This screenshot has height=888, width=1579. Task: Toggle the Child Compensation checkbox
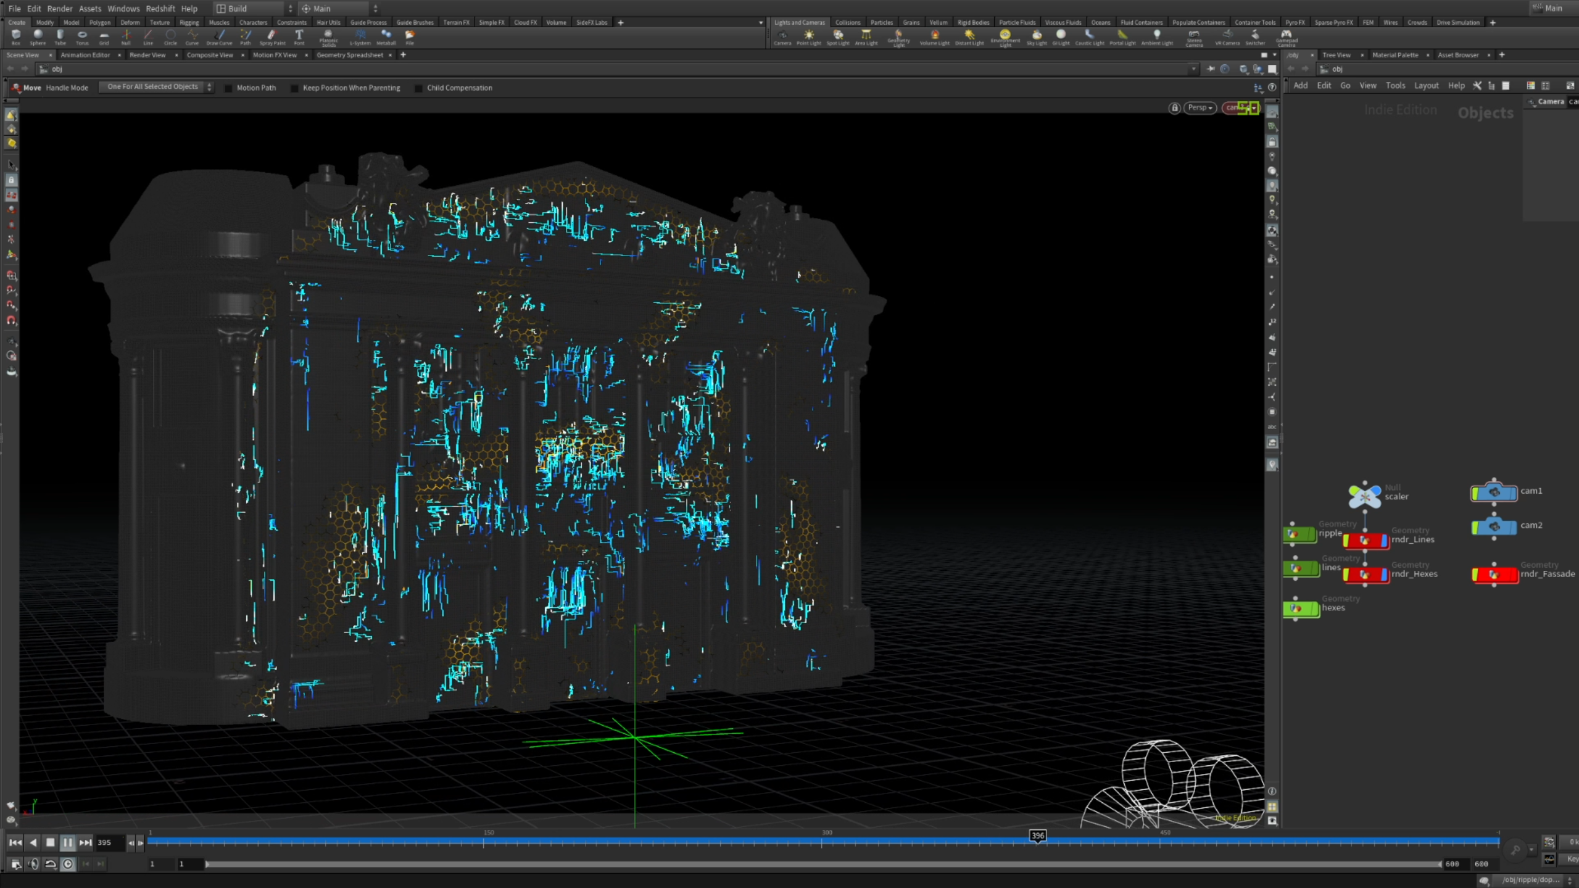tap(418, 88)
